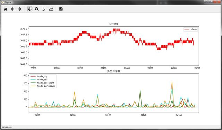222x130 pixels.
Task: Click the 3670.0 y-axis tick label
Action: click(24, 29)
